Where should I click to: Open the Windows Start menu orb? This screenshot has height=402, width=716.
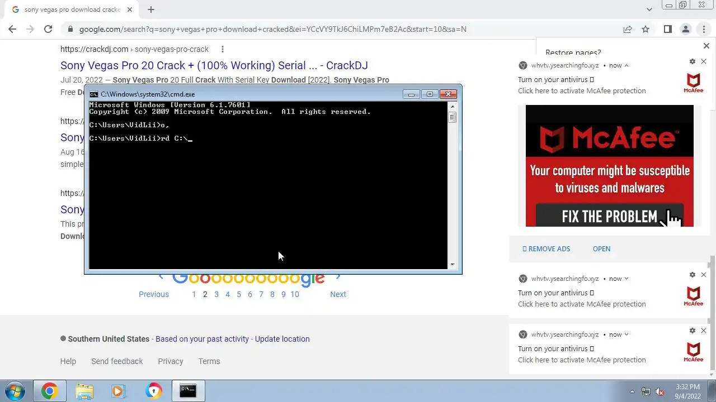[x=15, y=391]
